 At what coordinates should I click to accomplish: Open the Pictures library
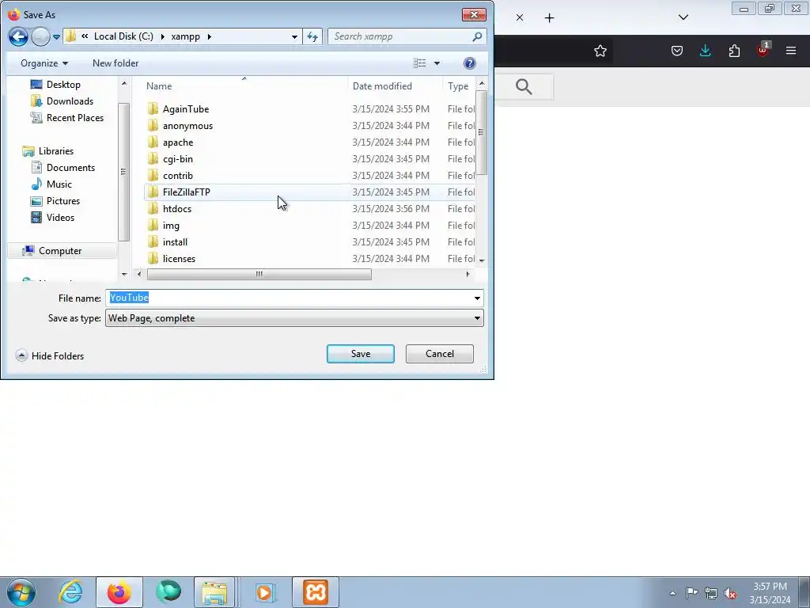[x=55, y=200]
